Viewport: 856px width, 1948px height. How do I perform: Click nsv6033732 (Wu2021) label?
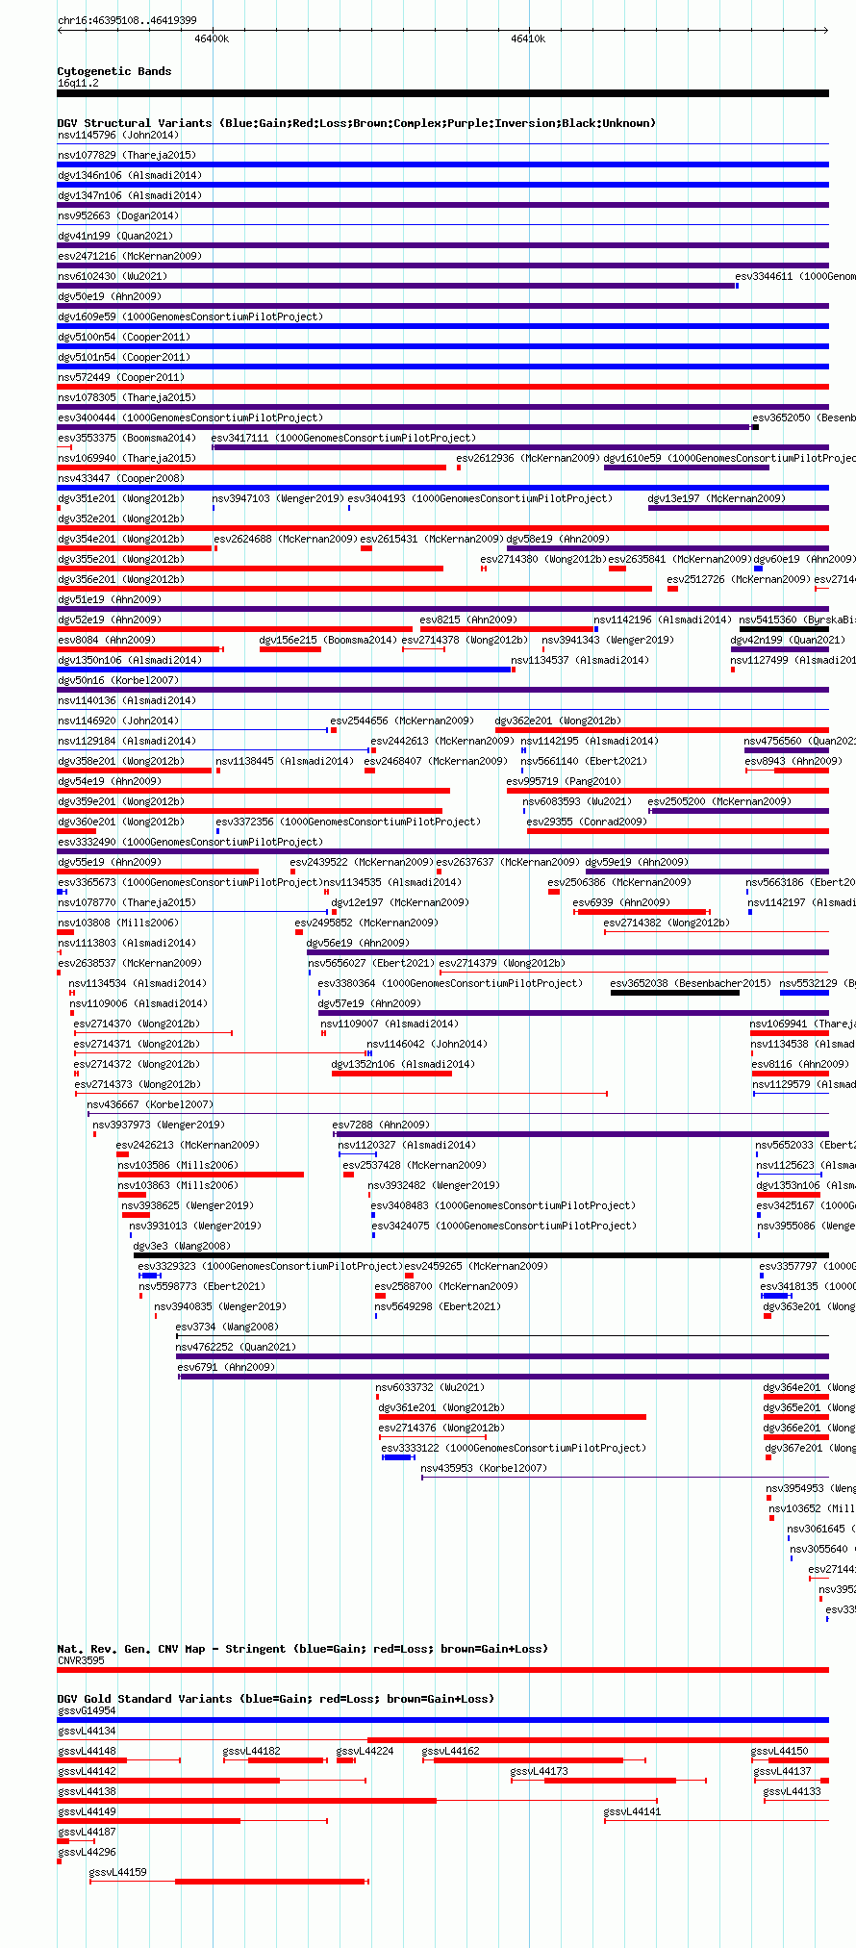point(430,1387)
